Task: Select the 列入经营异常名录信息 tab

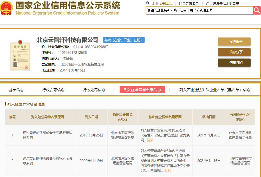Action: click(142, 90)
